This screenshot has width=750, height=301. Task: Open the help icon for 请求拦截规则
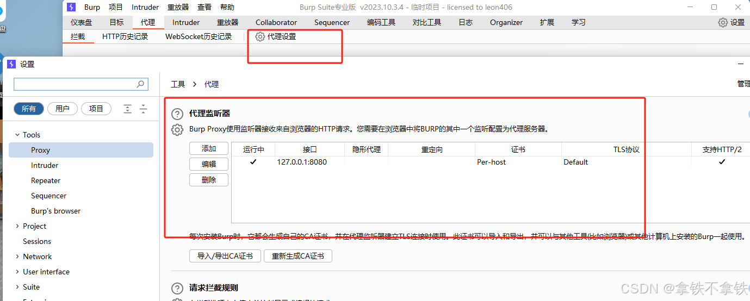pyautogui.click(x=177, y=289)
